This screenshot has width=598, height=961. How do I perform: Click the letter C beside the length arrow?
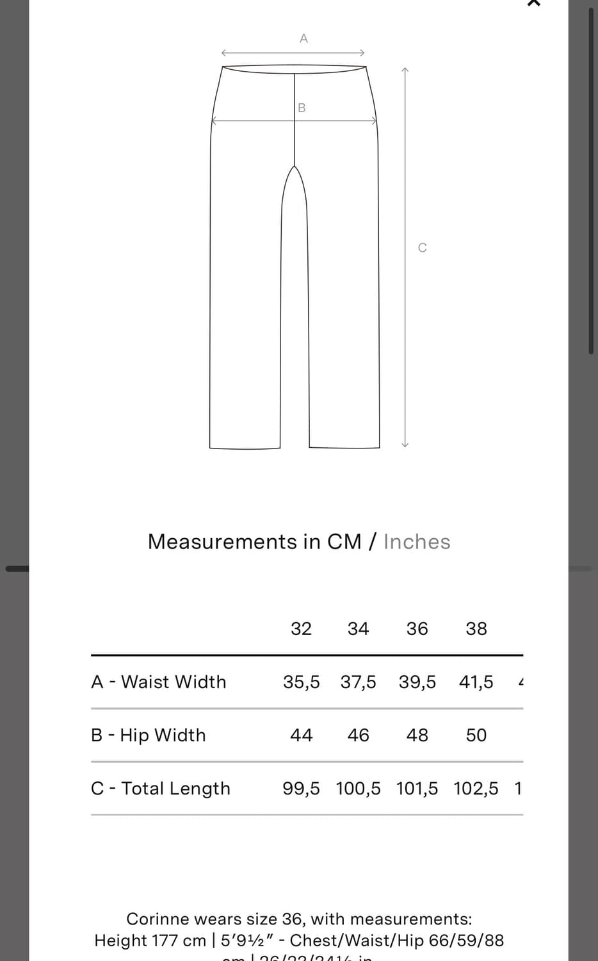(x=422, y=248)
